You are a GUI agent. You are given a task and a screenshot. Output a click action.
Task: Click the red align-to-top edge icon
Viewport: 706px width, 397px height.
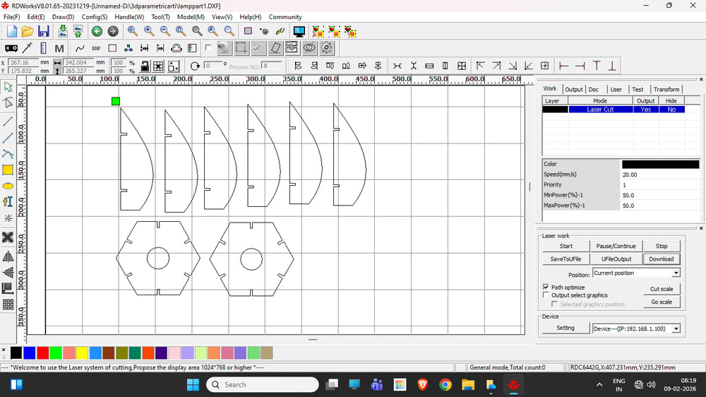click(597, 66)
